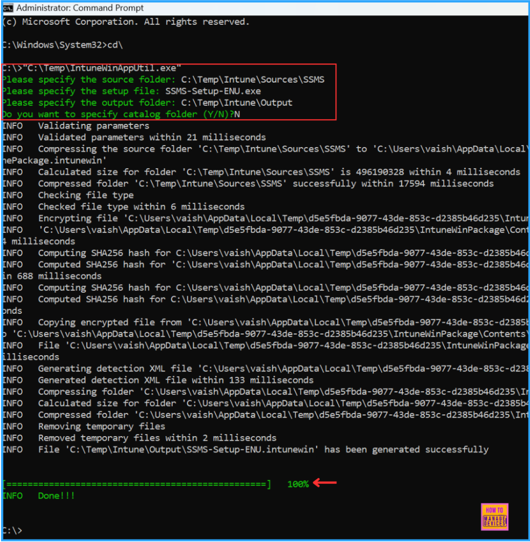Click the 'Checking file type' log line
Screen dimensions: 530x542
click(68, 195)
